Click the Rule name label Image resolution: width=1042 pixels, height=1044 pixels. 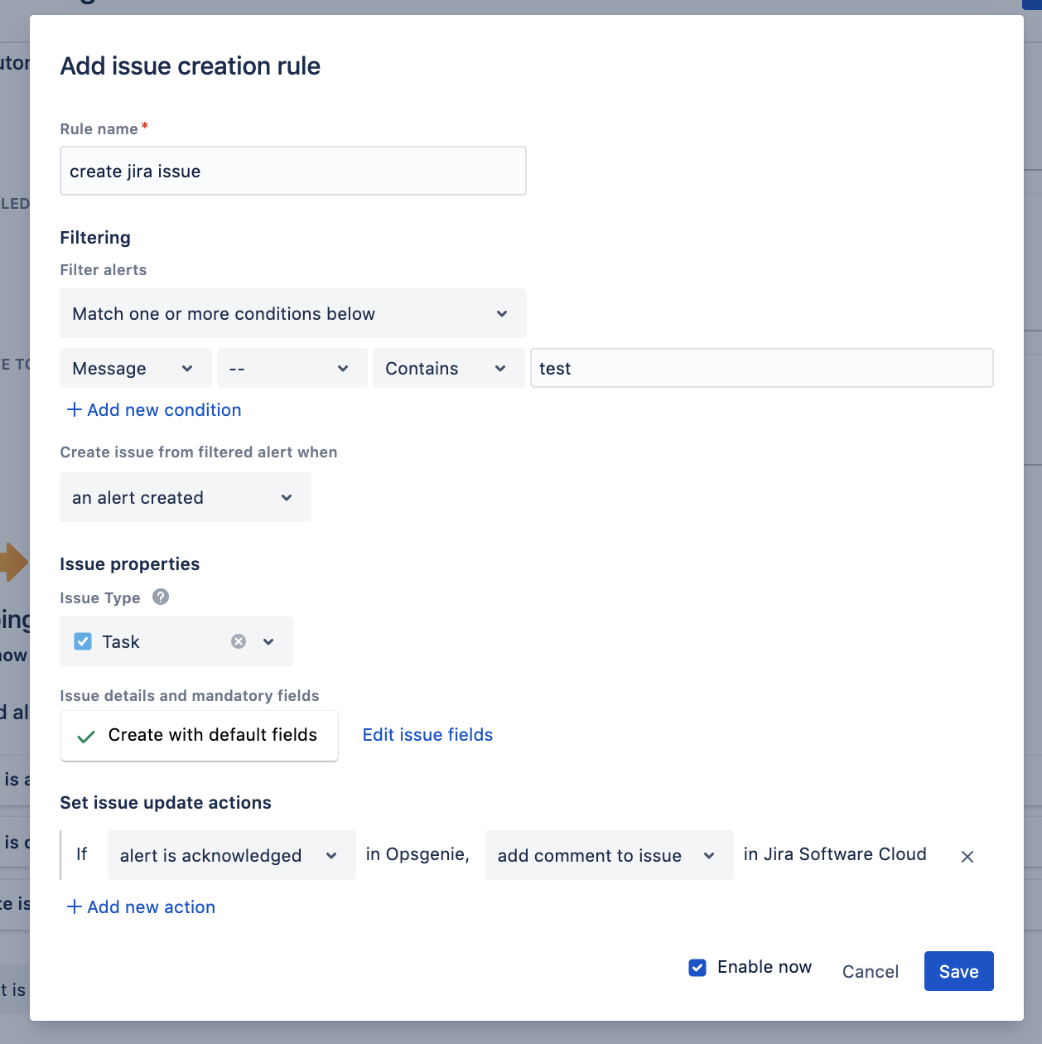click(x=99, y=129)
